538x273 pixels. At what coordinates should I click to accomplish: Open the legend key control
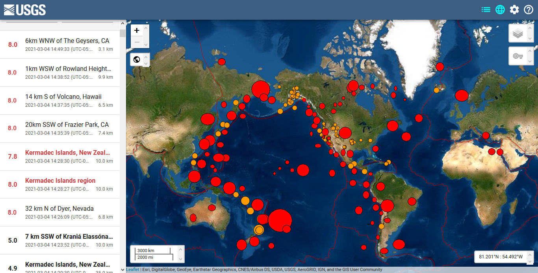[x=518, y=56]
